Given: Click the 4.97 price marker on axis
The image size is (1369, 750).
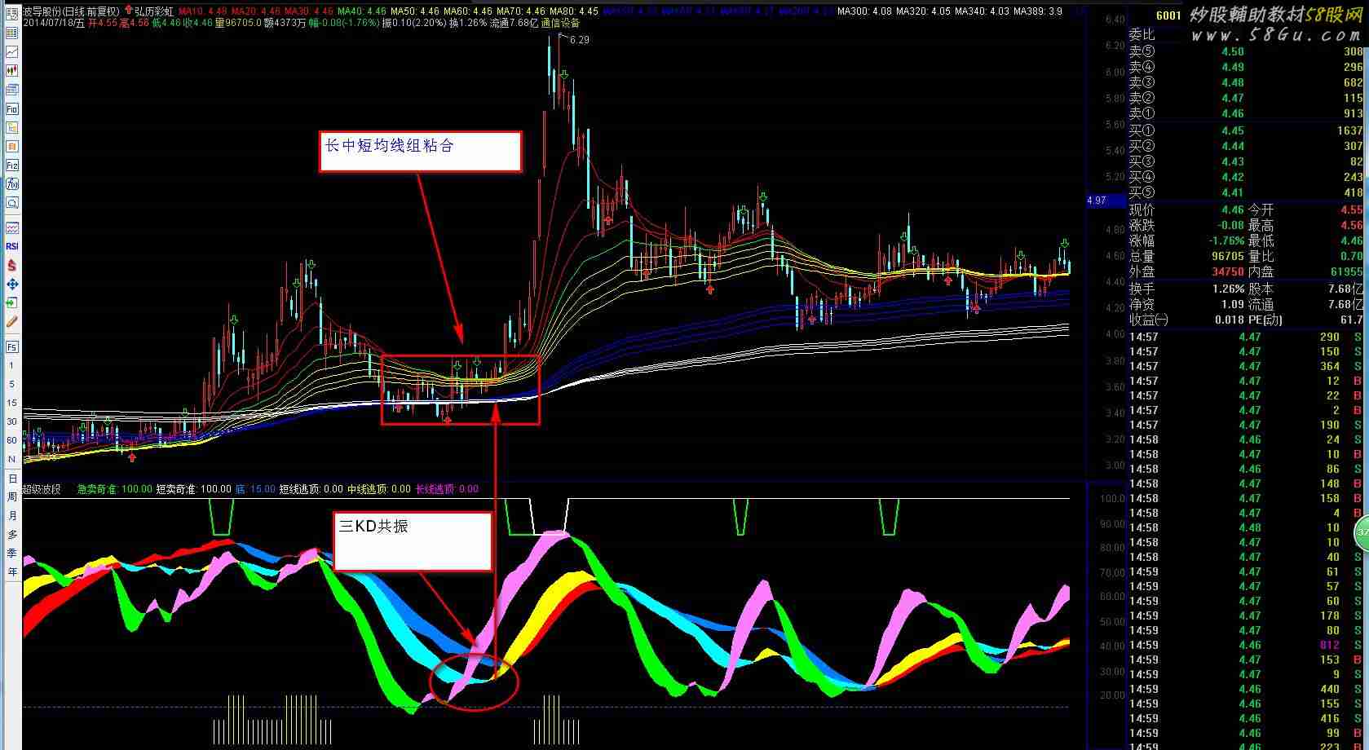Looking at the screenshot, I should (x=1097, y=201).
